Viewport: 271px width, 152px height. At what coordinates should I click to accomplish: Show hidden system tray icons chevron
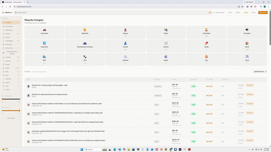click(x=249, y=149)
